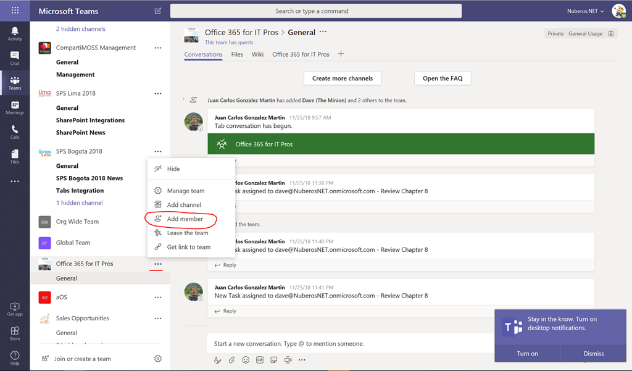
Task: Select Leave the team from menu
Action: click(191, 233)
